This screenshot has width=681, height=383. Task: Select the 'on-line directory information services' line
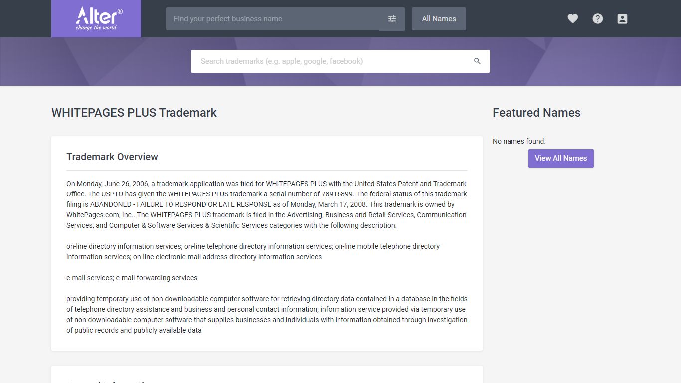(x=253, y=251)
